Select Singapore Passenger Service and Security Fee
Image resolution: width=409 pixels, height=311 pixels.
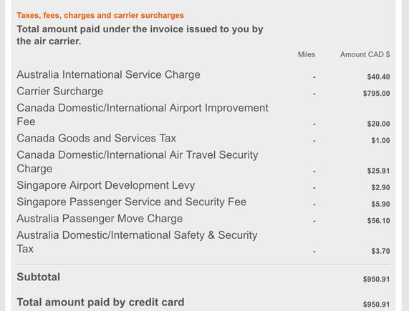[x=132, y=202]
